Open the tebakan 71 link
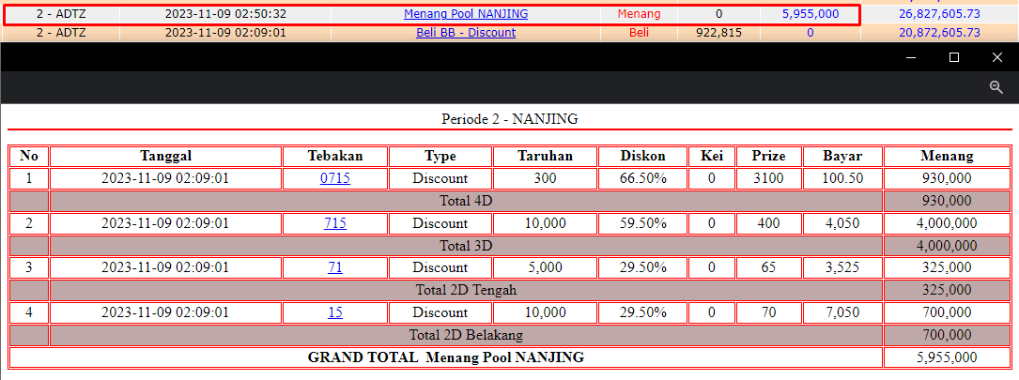Viewport: 1019px width, 380px height. click(x=335, y=267)
